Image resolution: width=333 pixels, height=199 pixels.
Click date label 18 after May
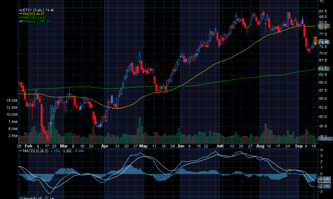(x=164, y=146)
